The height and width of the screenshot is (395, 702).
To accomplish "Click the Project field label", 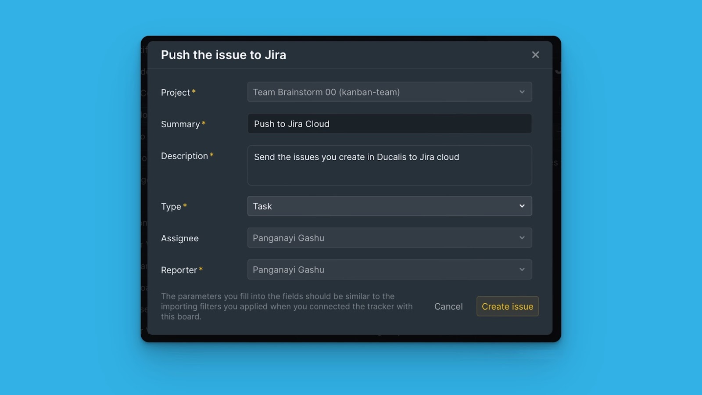I will click(175, 93).
